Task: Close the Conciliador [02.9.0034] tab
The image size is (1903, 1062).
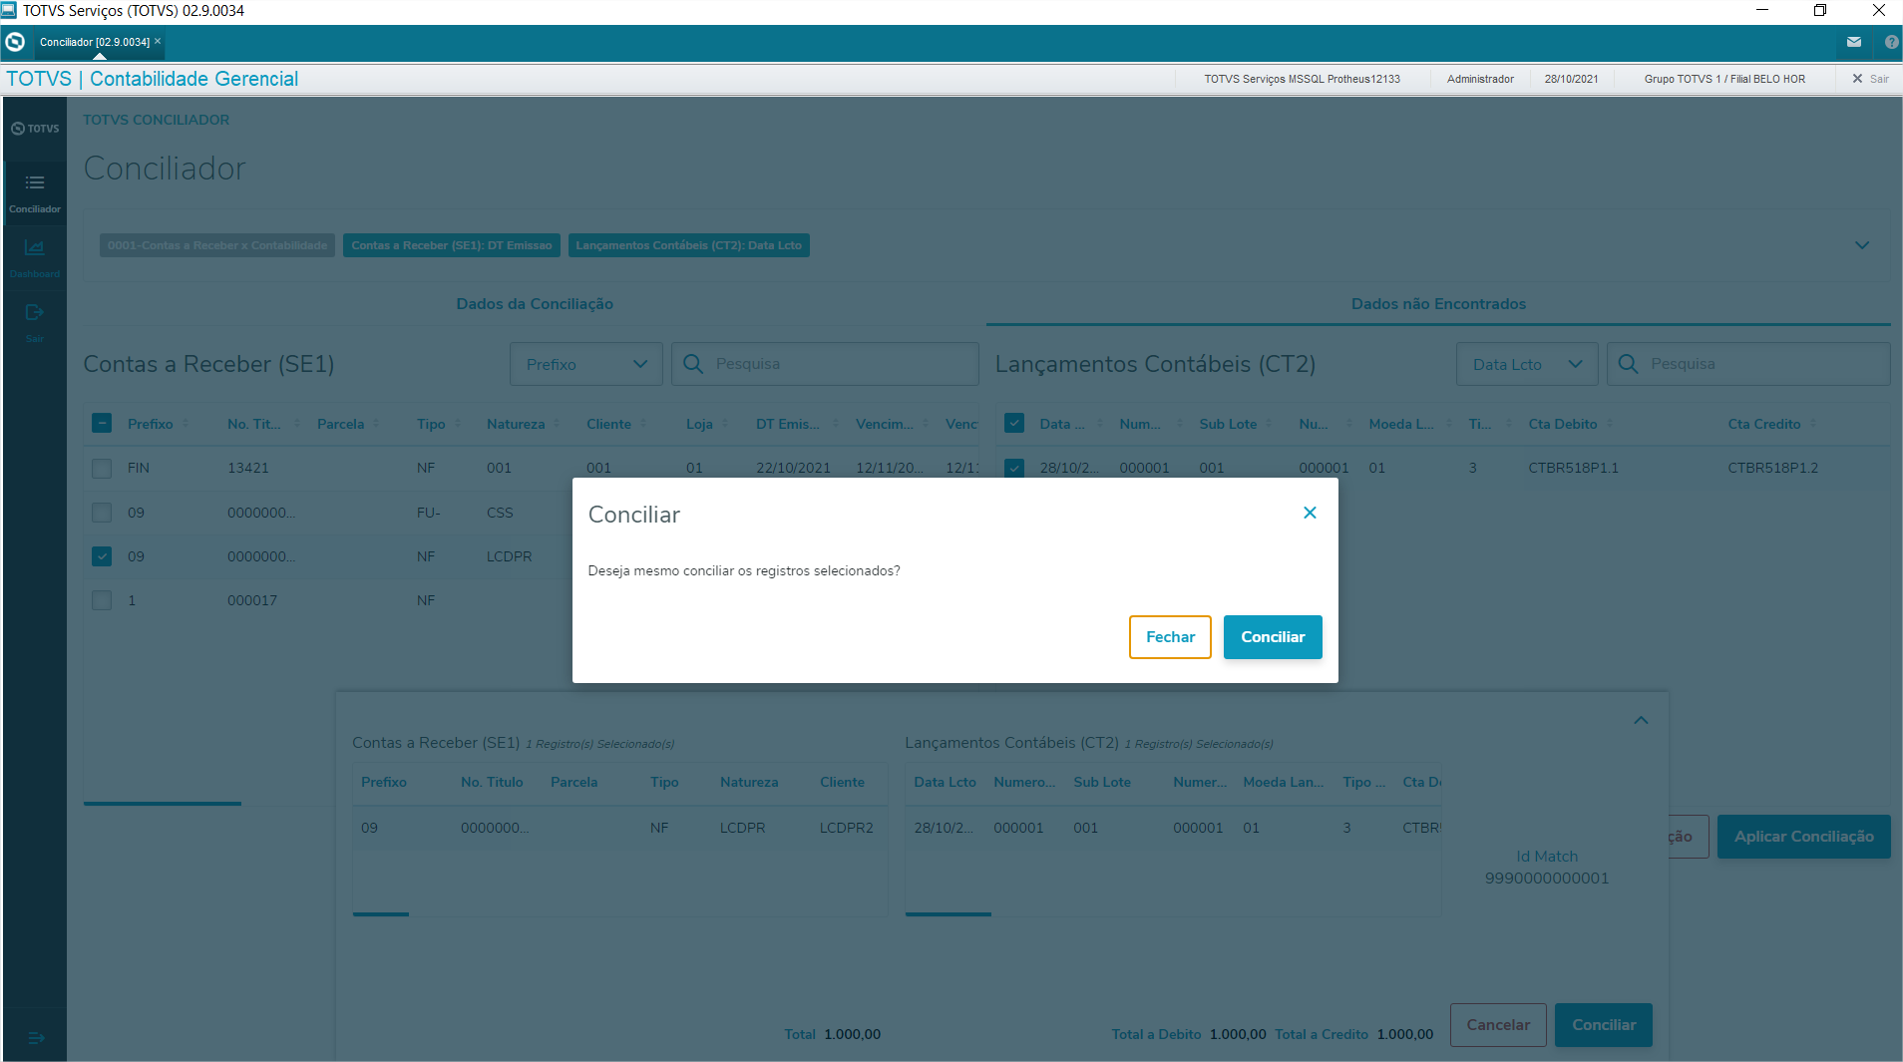Action: point(158,41)
